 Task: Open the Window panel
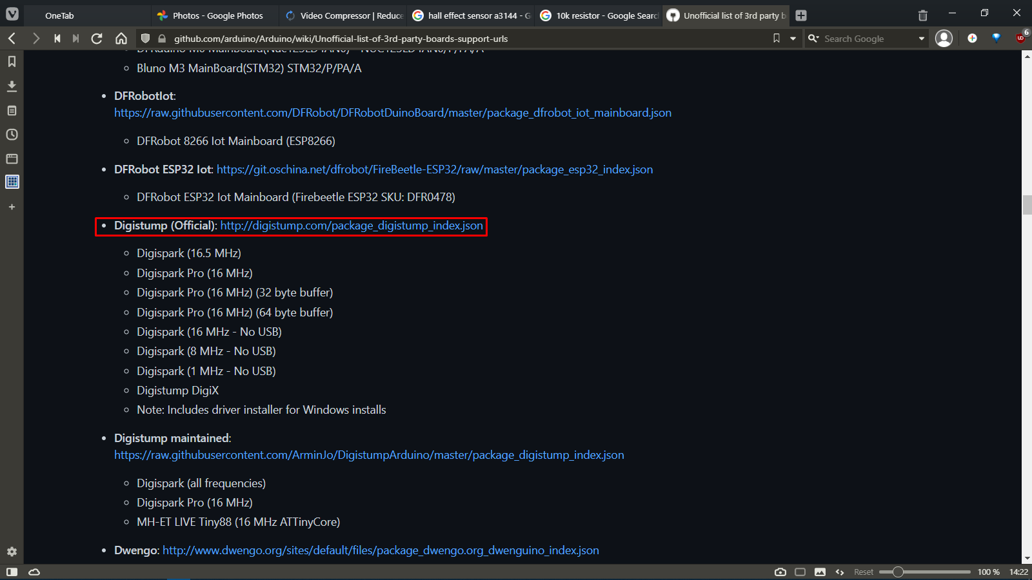coord(12,159)
